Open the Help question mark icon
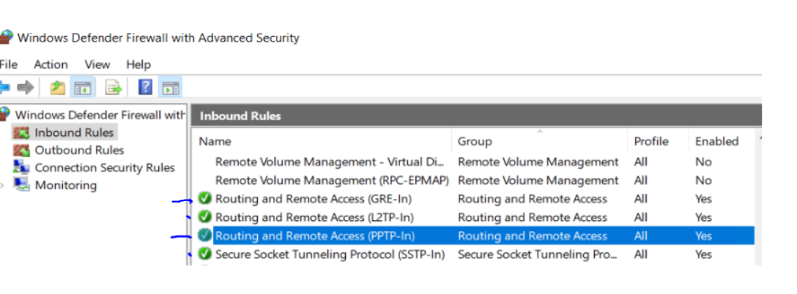 pyautogui.click(x=145, y=88)
